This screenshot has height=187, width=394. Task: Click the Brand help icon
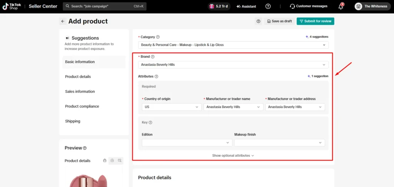pyautogui.click(x=153, y=57)
